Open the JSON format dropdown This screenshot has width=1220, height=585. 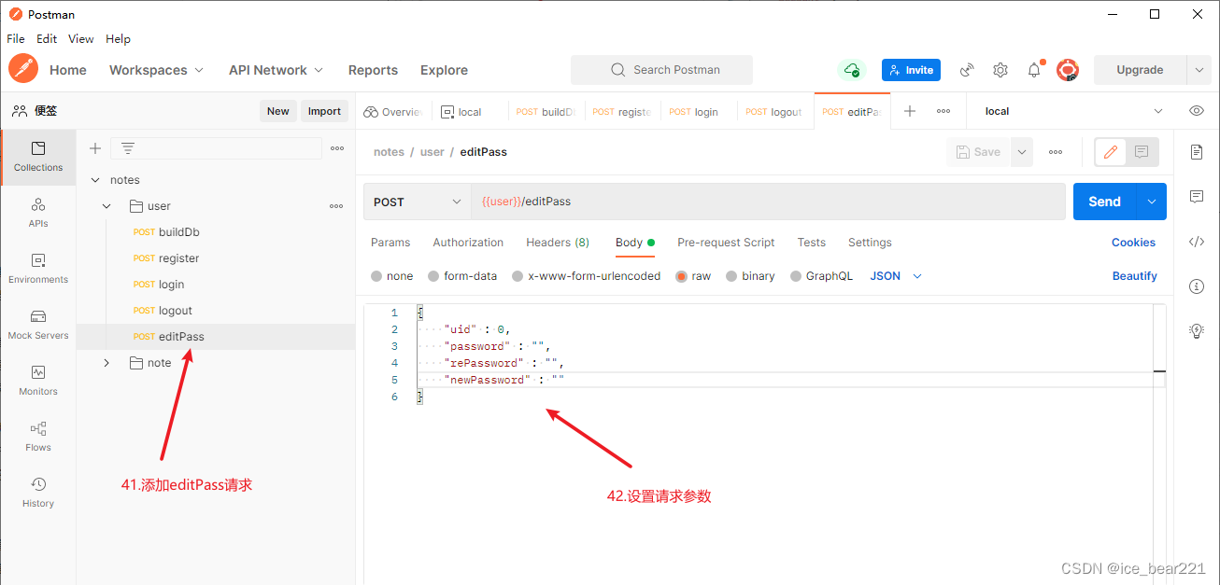(896, 276)
